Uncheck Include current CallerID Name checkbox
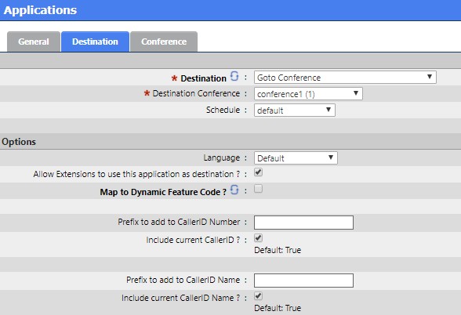 tap(259, 296)
